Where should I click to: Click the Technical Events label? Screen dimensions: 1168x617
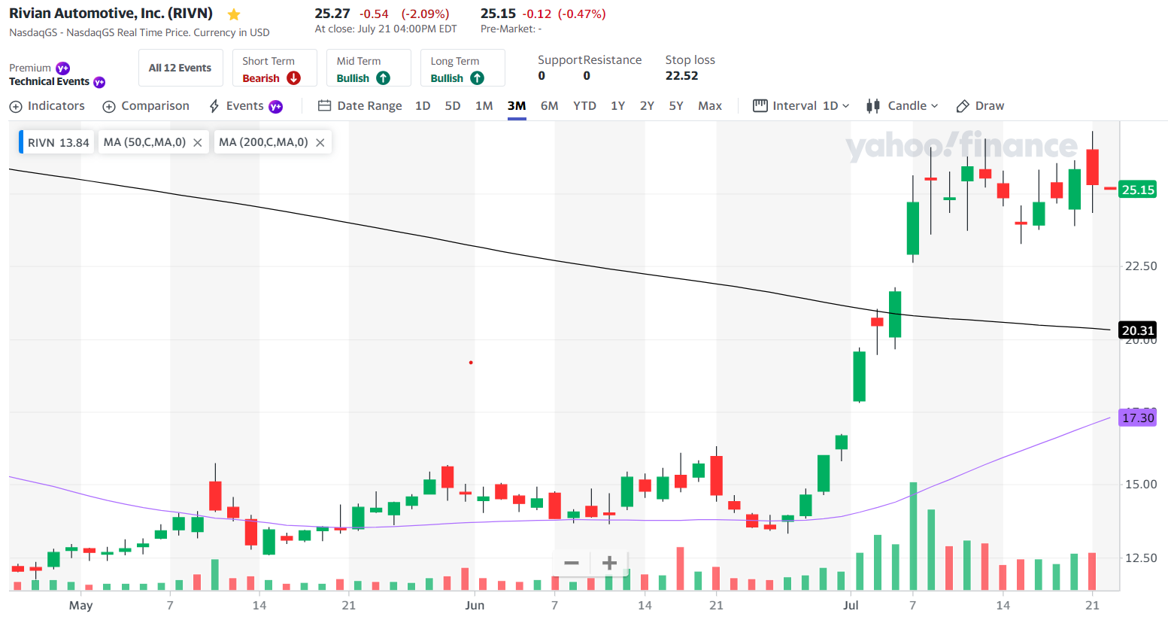(49, 82)
